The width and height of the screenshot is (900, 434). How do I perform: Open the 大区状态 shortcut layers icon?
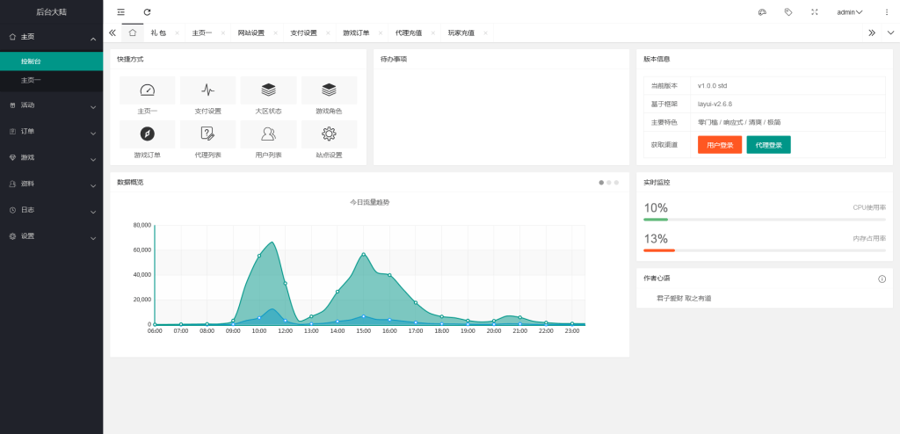click(268, 90)
